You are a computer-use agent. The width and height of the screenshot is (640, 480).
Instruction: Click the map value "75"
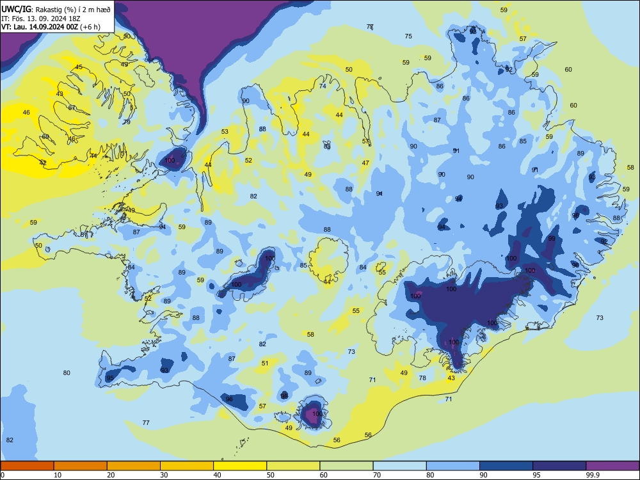click(408, 36)
